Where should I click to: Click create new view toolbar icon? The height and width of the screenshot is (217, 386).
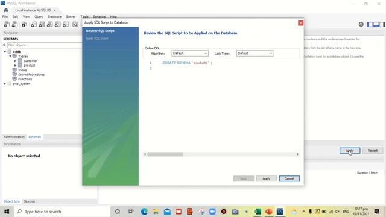[49, 24]
